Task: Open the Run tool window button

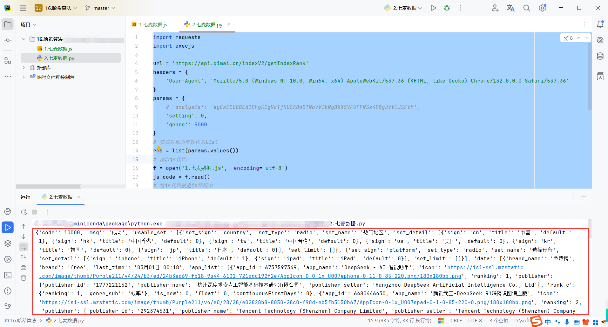Action: 8,227
